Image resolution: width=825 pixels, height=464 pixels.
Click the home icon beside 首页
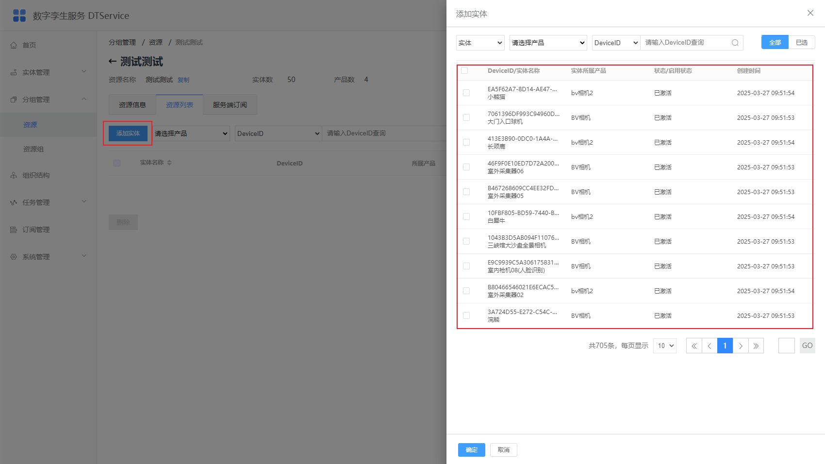pyautogui.click(x=14, y=45)
